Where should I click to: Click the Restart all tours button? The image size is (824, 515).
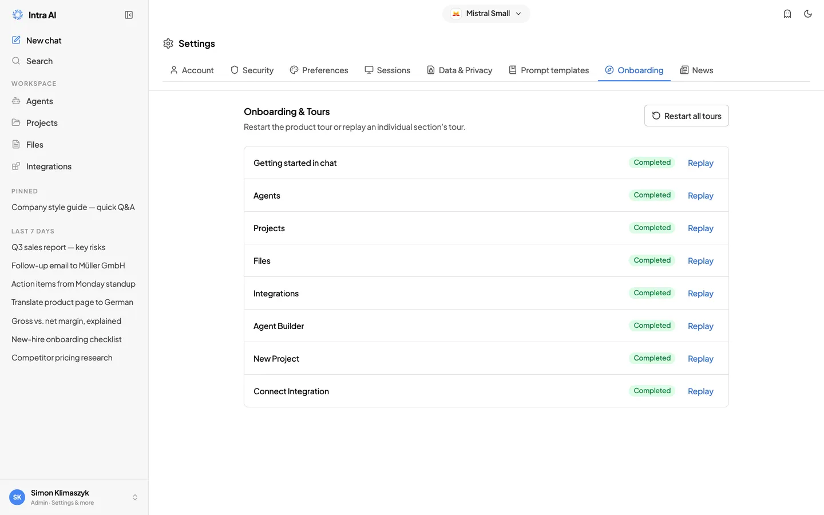687,116
